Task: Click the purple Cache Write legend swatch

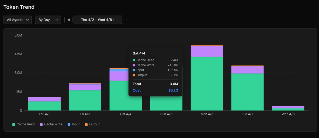Action: tap(41, 124)
